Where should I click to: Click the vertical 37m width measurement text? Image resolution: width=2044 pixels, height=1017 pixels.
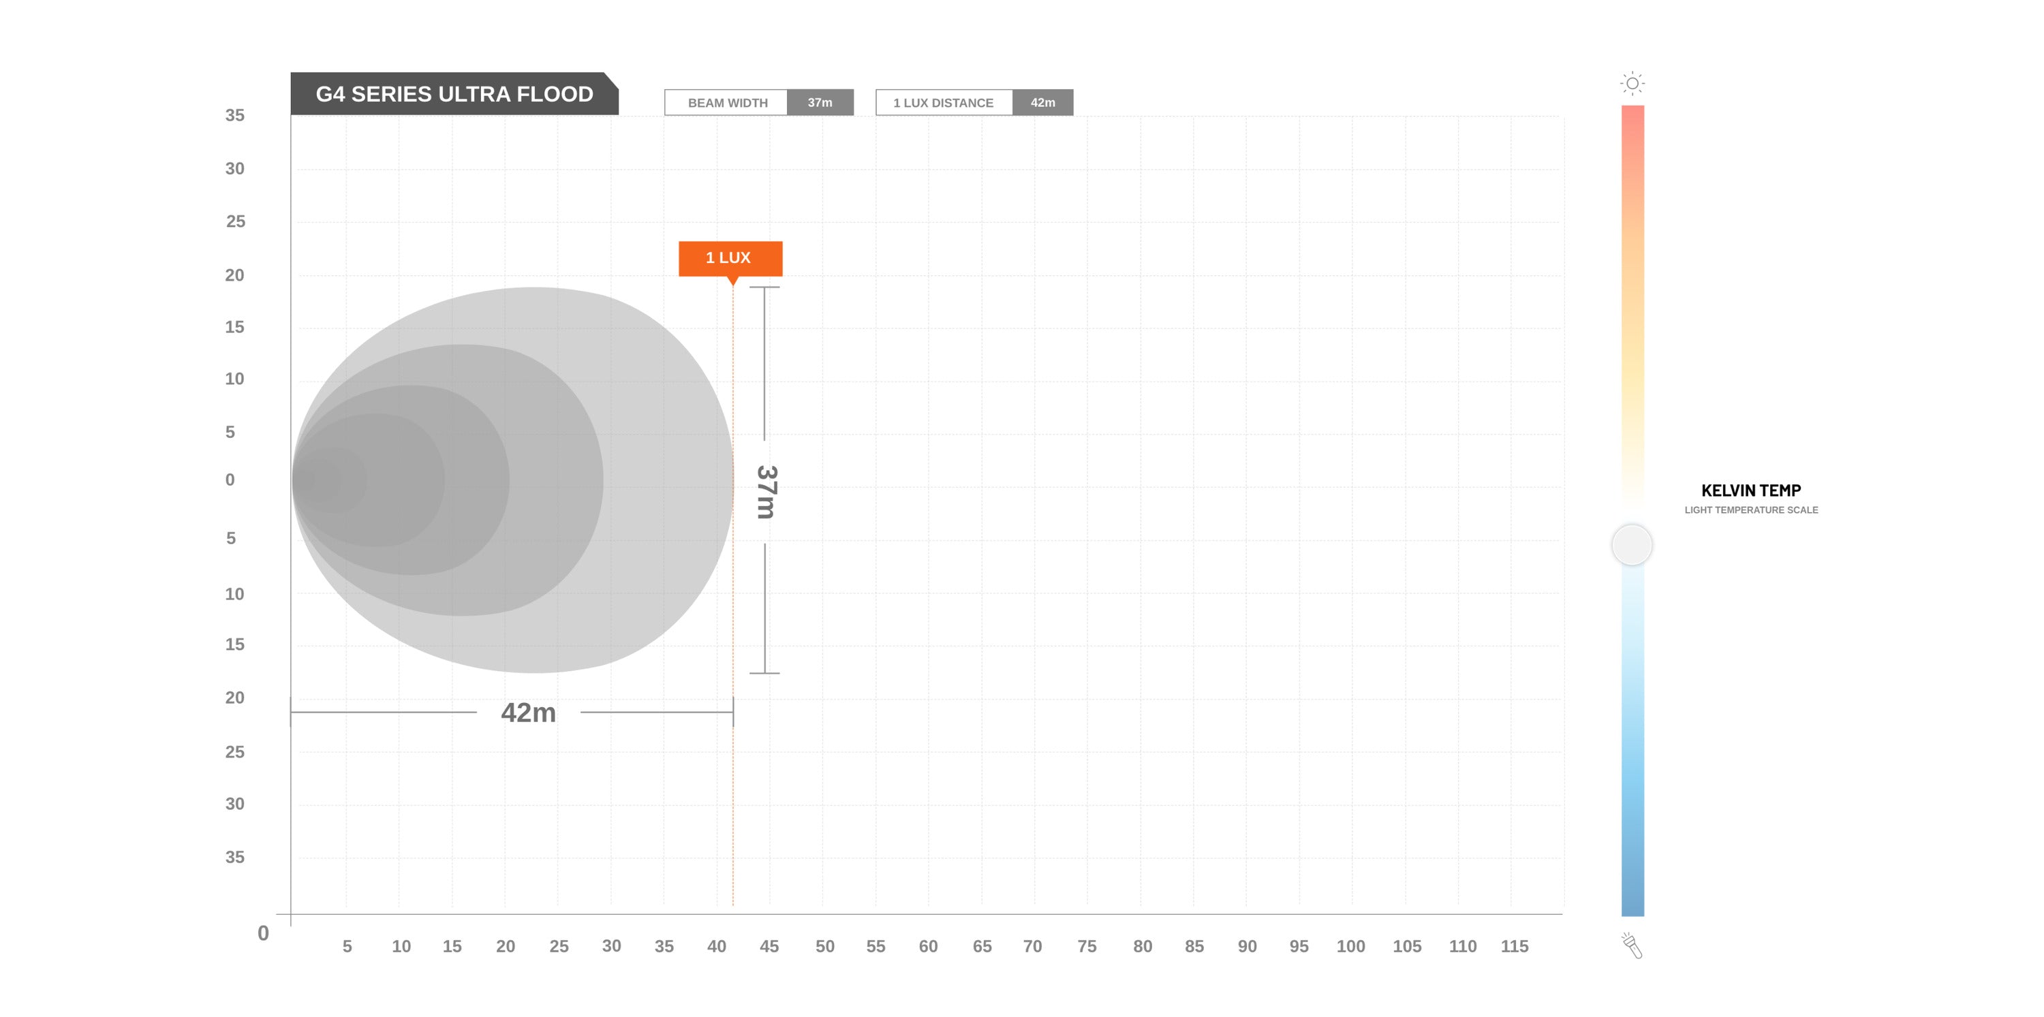click(766, 492)
